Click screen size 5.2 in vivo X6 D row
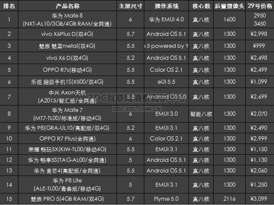This screenshot has width=274, height=205. point(130,58)
